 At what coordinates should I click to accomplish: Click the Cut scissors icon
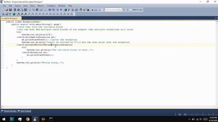tap(30, 10)
